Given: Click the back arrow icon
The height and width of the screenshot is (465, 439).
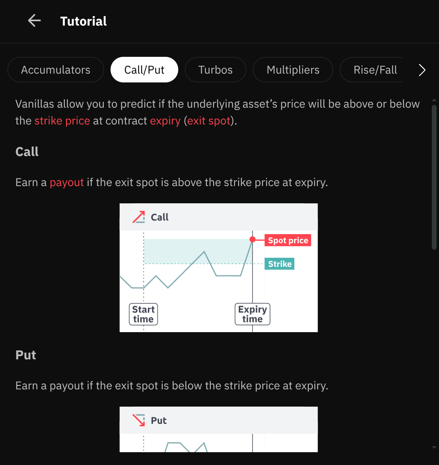Looking at the screenshot, I should [x=34, y=21].
